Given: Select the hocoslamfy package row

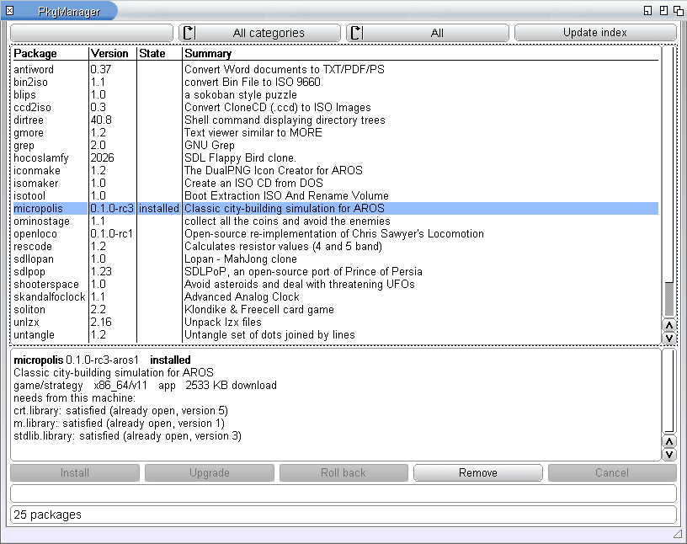Looking at the screenshot, I should 336,157.
